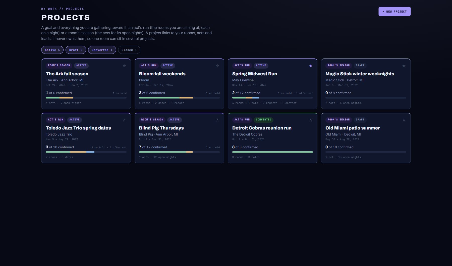Click '1 act · 13 open nights' text
452x266 pixels.
point(343,157)
